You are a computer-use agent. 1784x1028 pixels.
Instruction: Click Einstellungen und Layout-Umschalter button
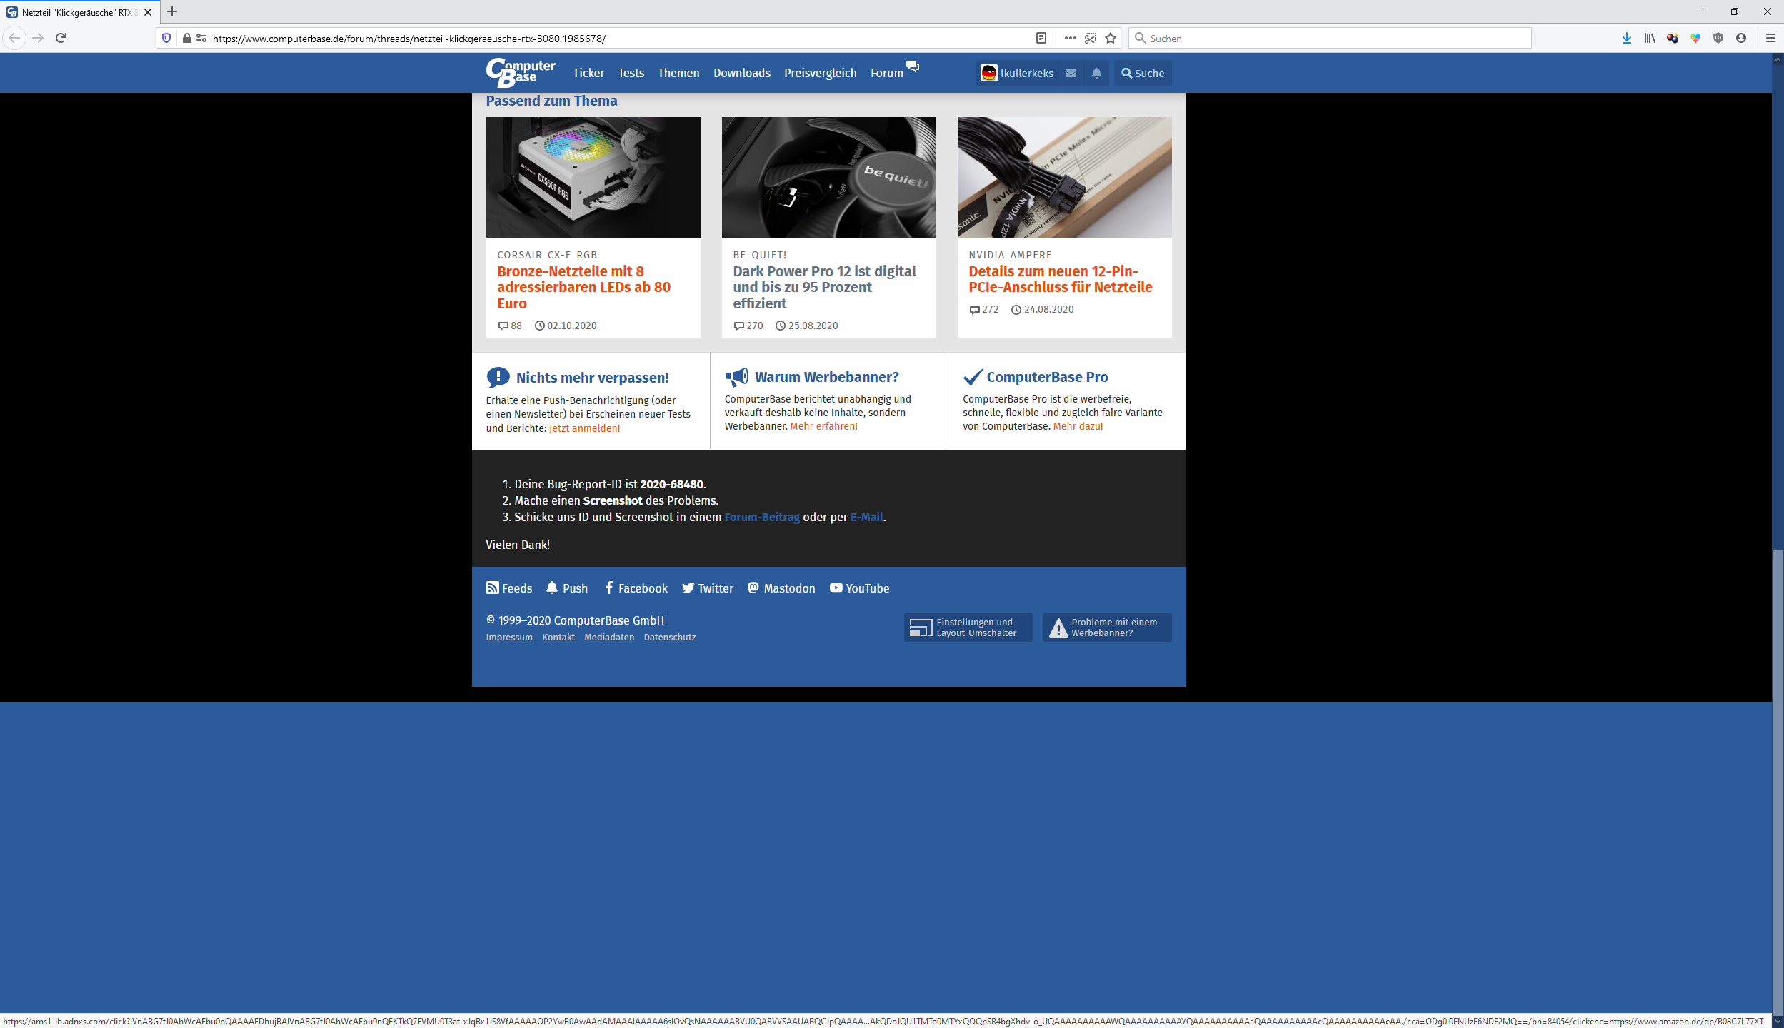(x=968, y=628)
